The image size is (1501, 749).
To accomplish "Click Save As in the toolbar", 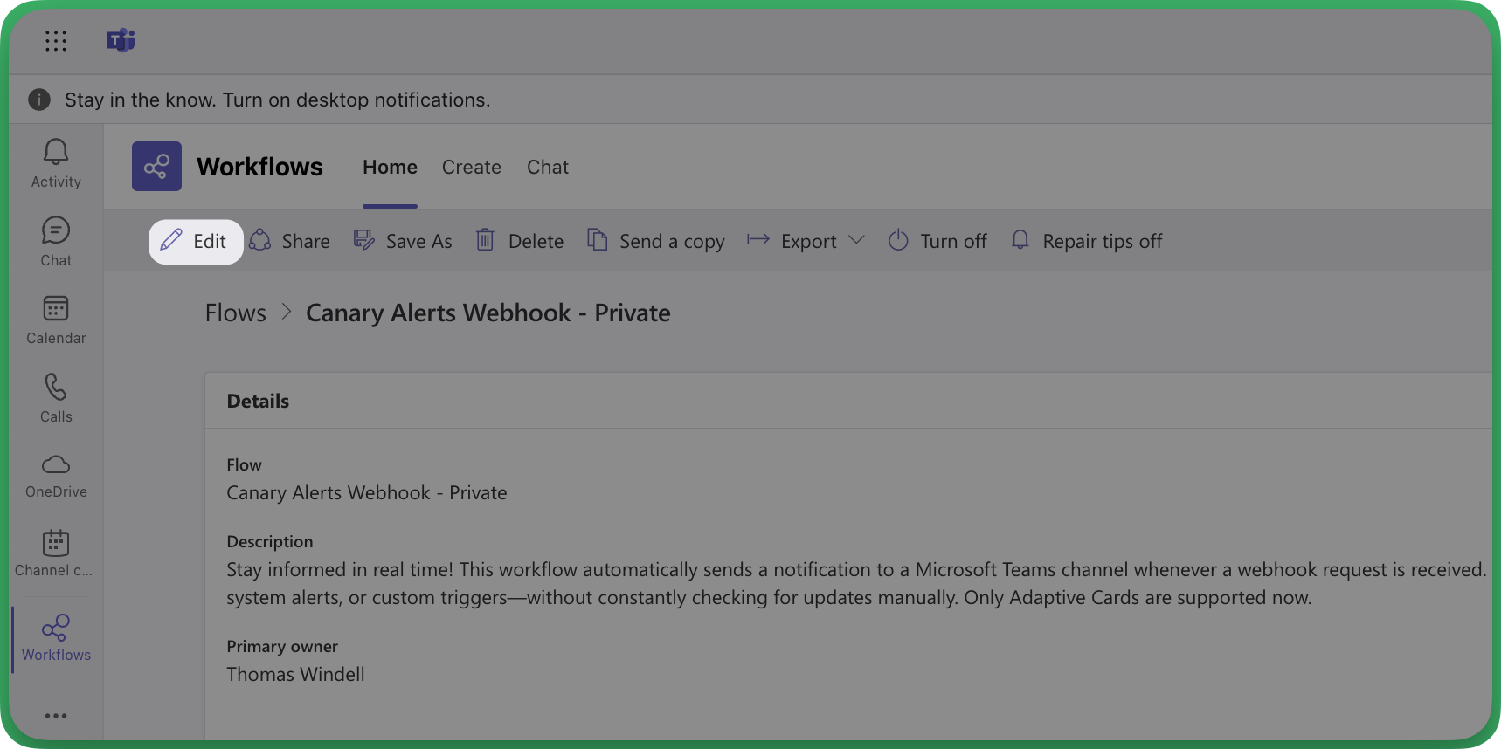I will click(x=403, y=241).
